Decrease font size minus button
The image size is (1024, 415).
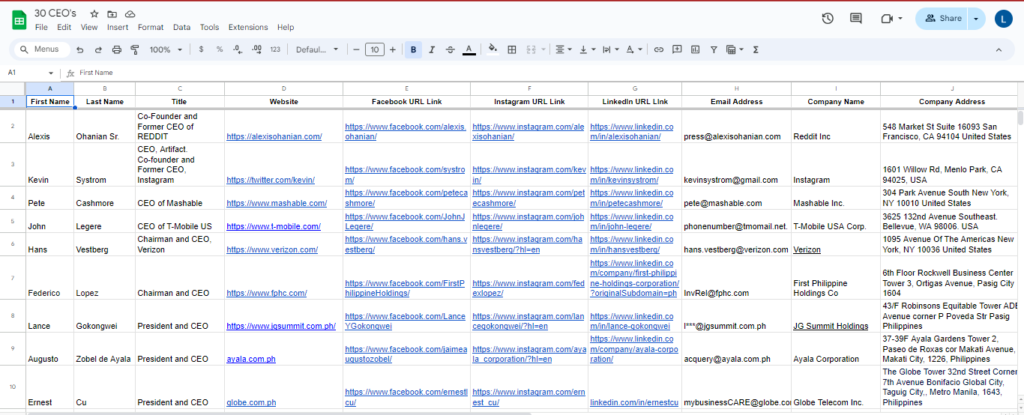pyautogui.click(x=357, y=49)
